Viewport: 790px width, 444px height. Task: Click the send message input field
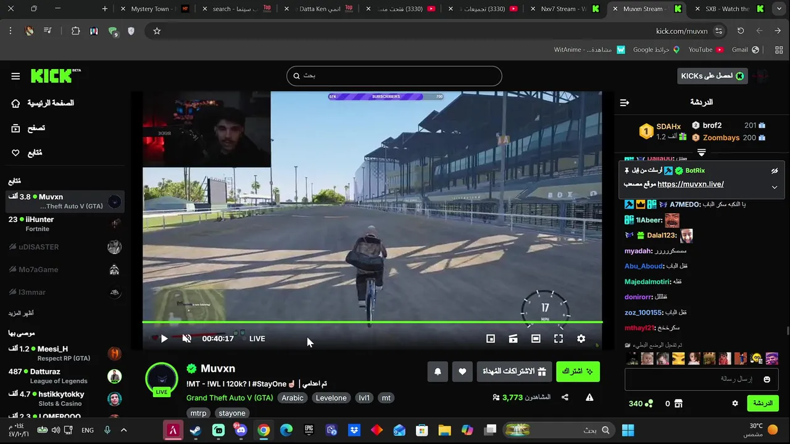pyautogui.click(x=702, y=379)
